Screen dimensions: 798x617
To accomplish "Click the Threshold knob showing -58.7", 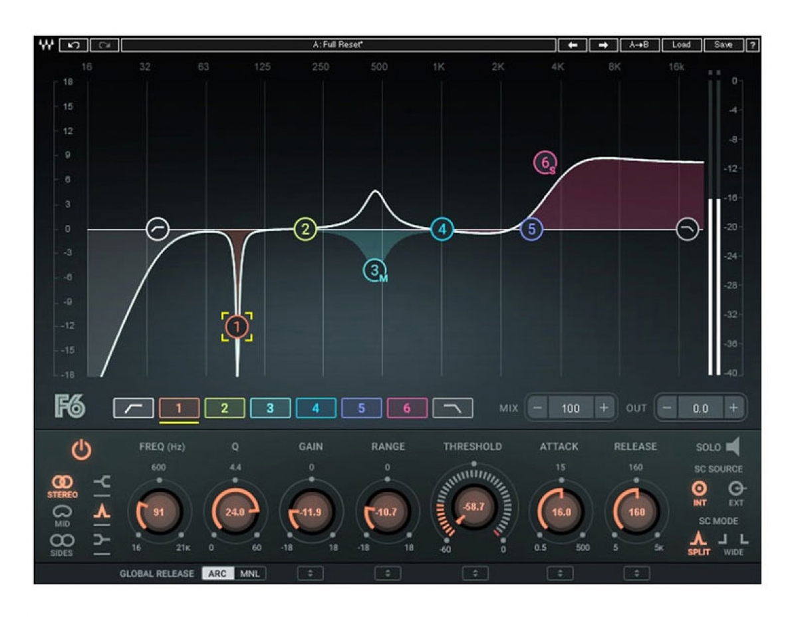I will pyautogui.click(x=474, y=507).
